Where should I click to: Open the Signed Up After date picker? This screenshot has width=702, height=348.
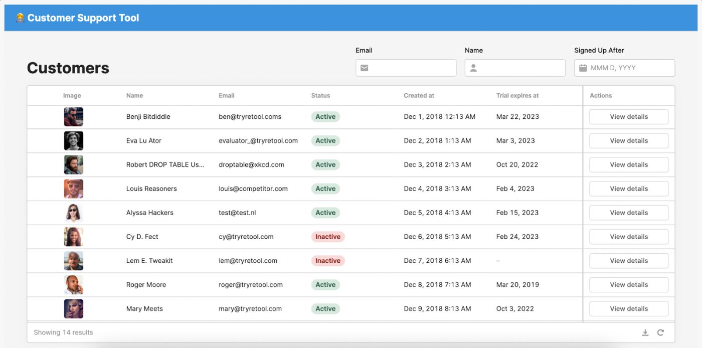[624, 68]
